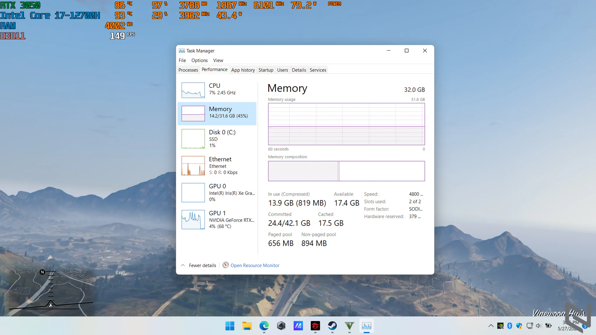This screenshot has width=596, height=335.
Task: Click the MSI Dragon Center taskbar icon
Action: point(315,326)
